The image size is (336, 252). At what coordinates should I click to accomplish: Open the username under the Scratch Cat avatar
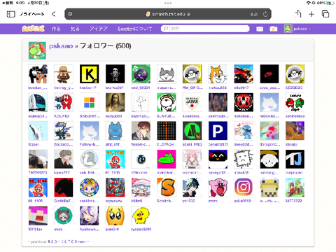218,87
